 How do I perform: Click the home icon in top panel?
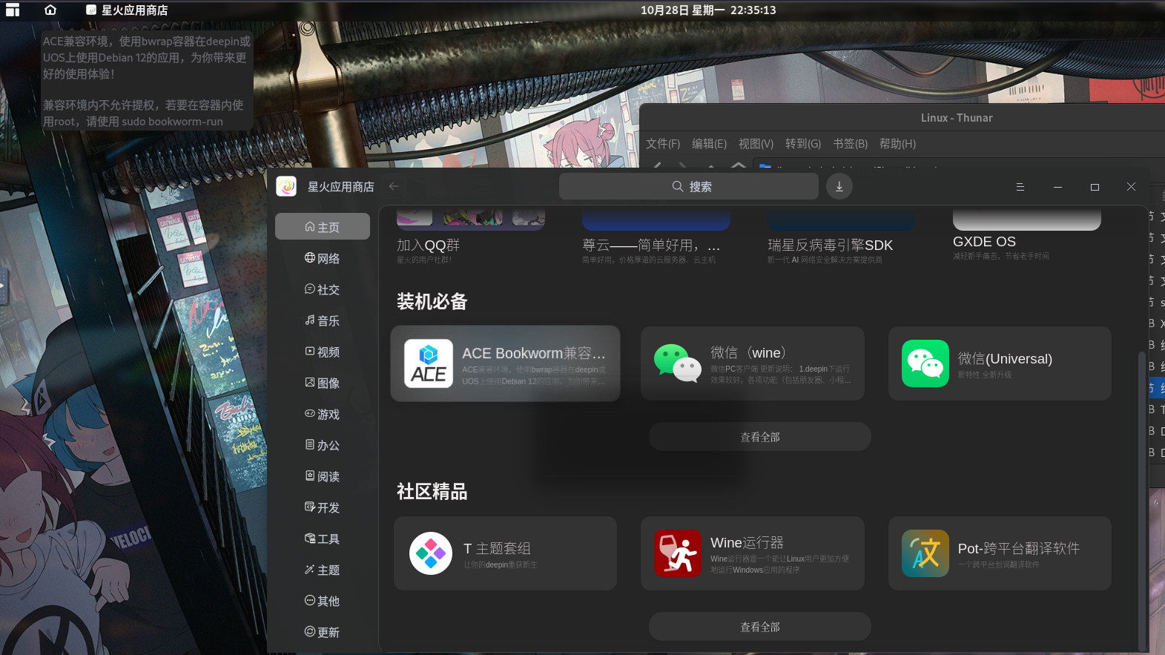click(x=50, y=10)
